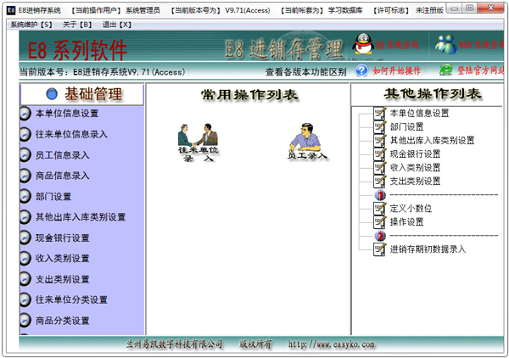The image size is (509, 358).
Task: Click the round icon beside 其他出库入库类别设置 in sidebar
Action: point(25,217)
